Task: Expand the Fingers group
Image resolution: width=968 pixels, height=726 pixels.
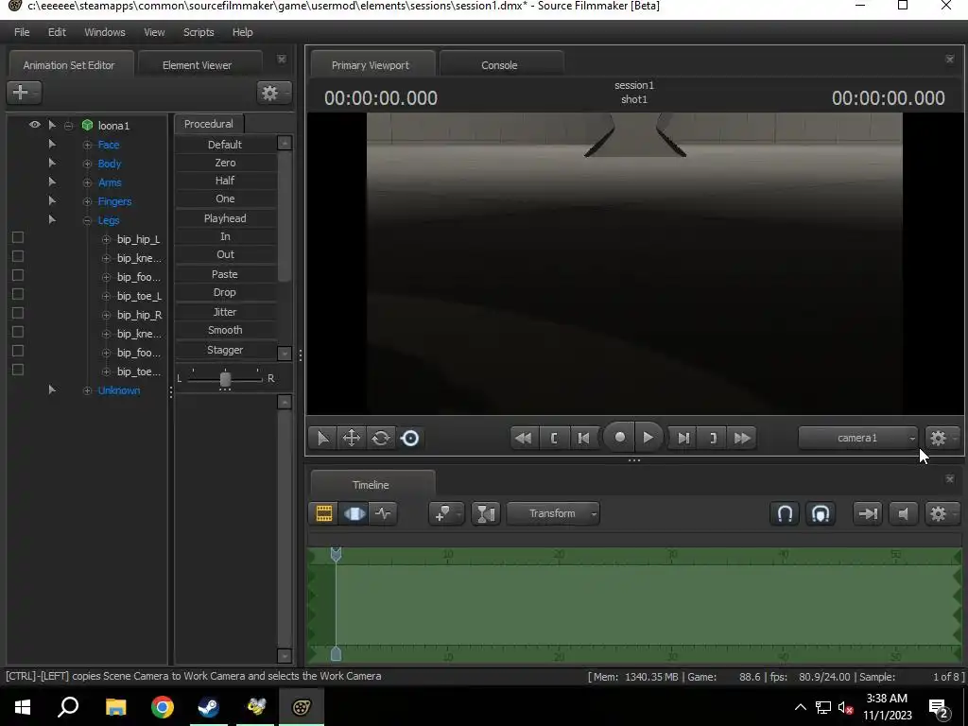Action: click(x=87, y=202)
